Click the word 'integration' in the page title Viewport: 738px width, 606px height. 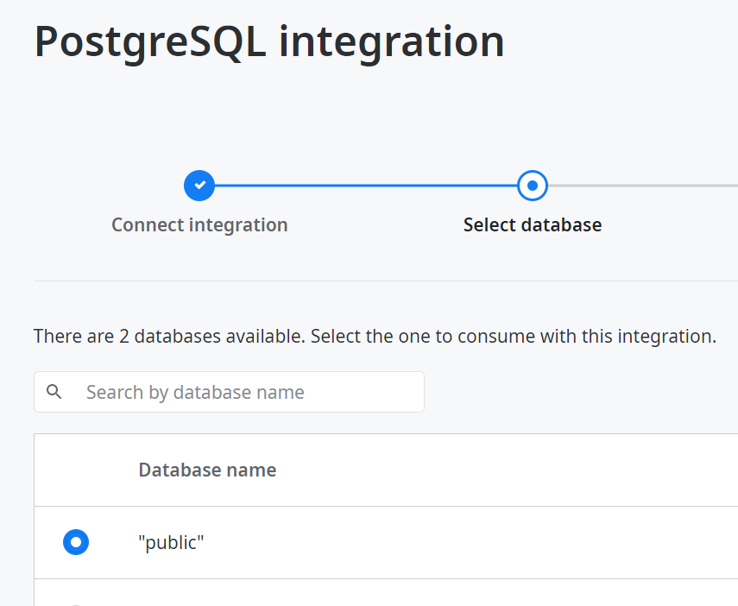click(x=392, y=41)
